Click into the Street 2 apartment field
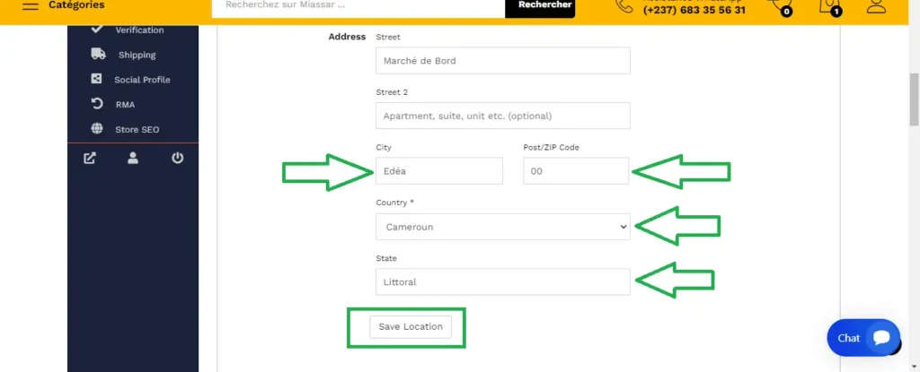 [502, 116]
